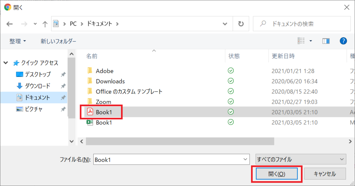Select the Book1 PDF file icon
Screen dimensions: 355x186
point(90,112)
